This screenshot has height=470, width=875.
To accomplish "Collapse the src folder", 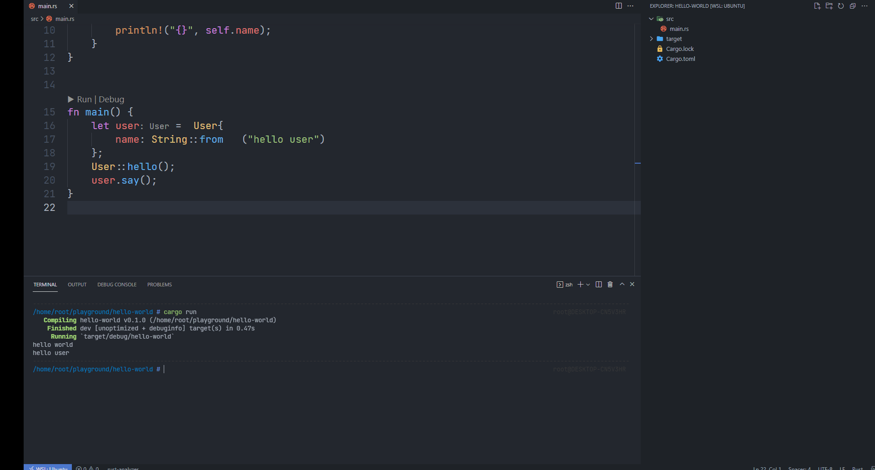I will click(651, 19).
